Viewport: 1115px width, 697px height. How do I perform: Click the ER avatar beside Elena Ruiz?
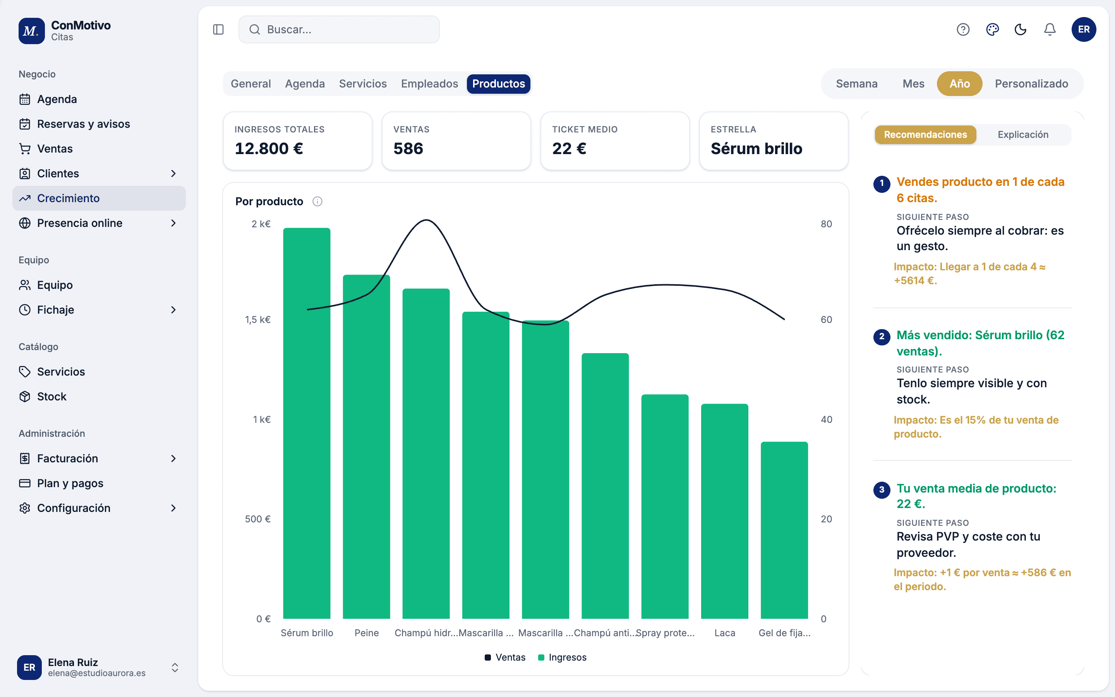pyautogui.click(x=29, y=668)
